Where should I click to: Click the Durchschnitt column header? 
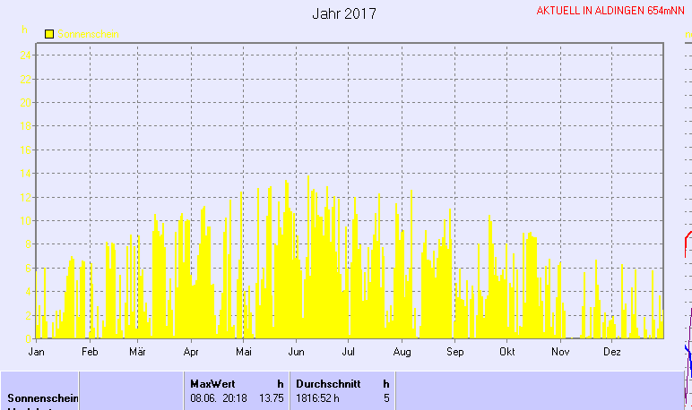pyautogui.click(x=328, y=383)
